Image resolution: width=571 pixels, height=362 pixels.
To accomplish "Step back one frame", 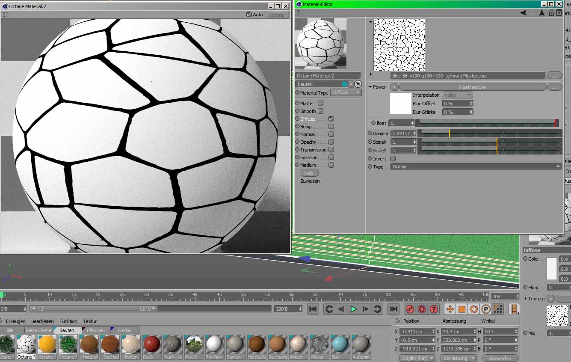I will (x=341, y=309).
